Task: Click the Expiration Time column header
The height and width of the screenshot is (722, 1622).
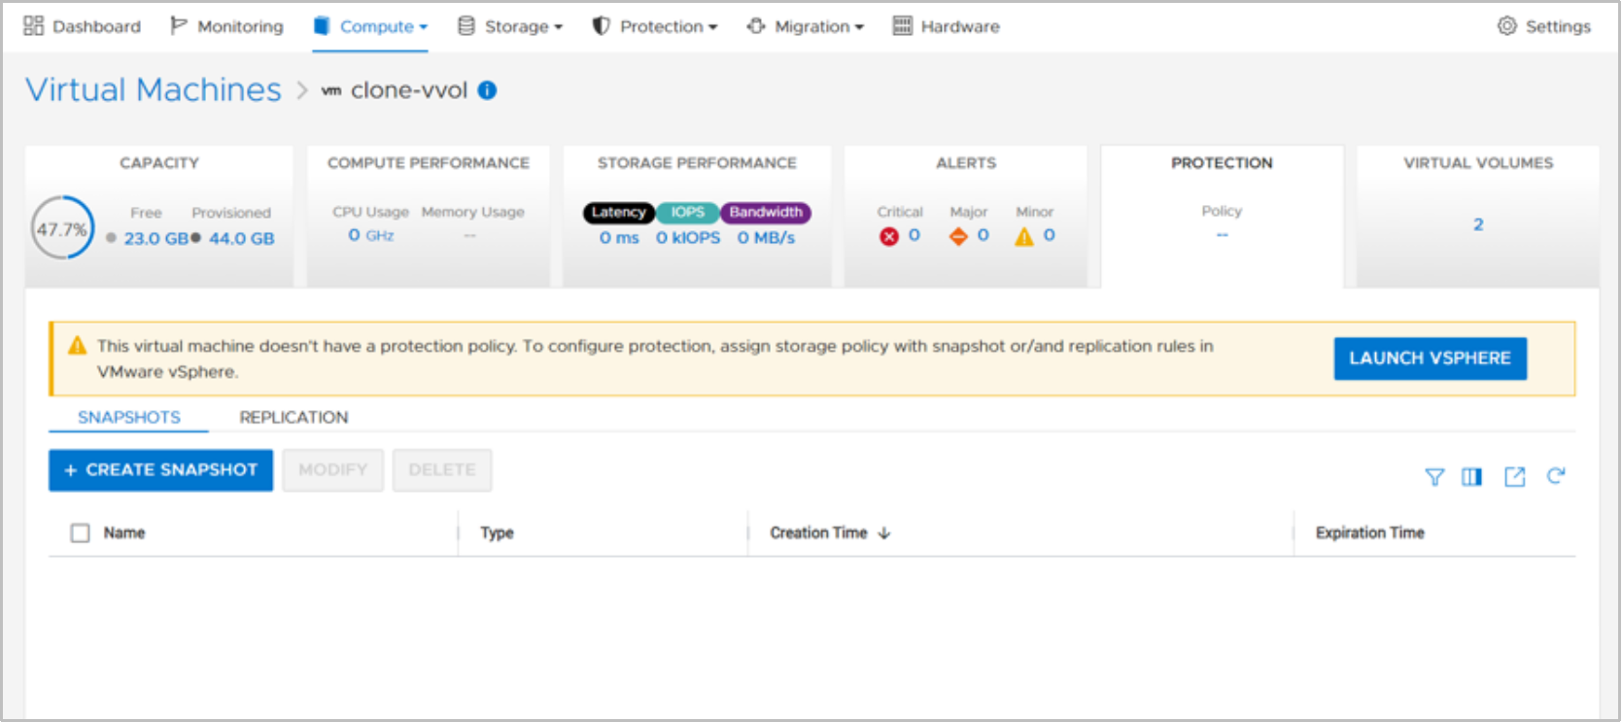Action: point(1369,533)
